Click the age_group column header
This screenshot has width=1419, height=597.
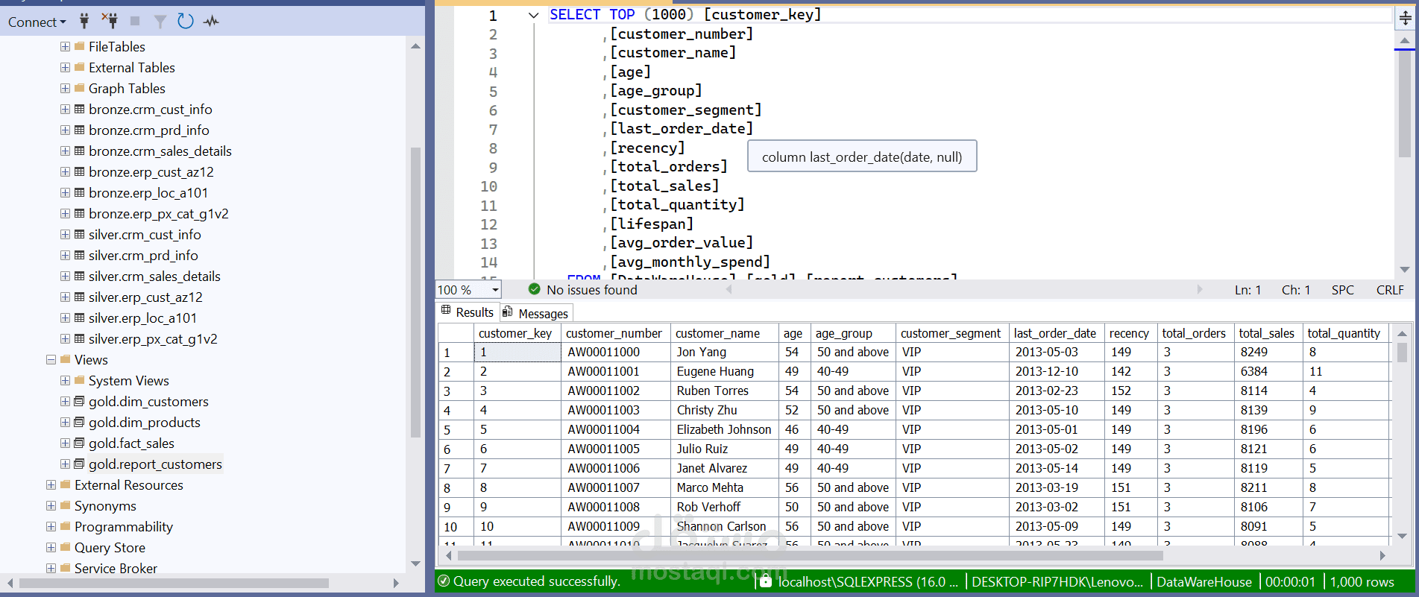click(852, 333)
